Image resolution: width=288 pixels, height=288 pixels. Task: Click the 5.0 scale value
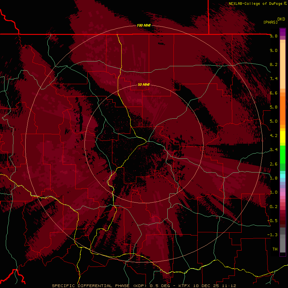pyautogui.click(x=274, y=121)
